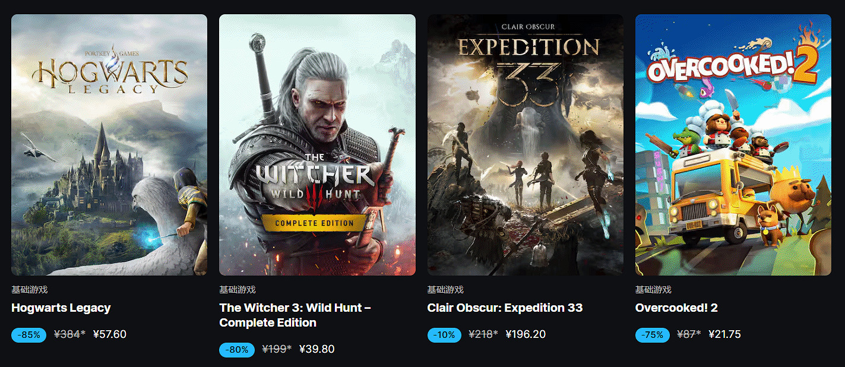
Task: Select the -10% discount badge
Action: click(x=444, y=335)
